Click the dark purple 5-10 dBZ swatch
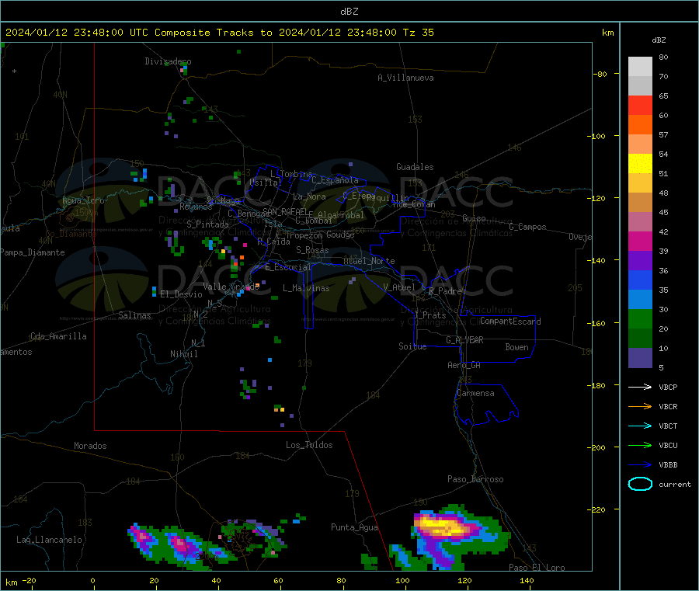The height and width of the screenshot is (591, 699). tap(640, 358)
